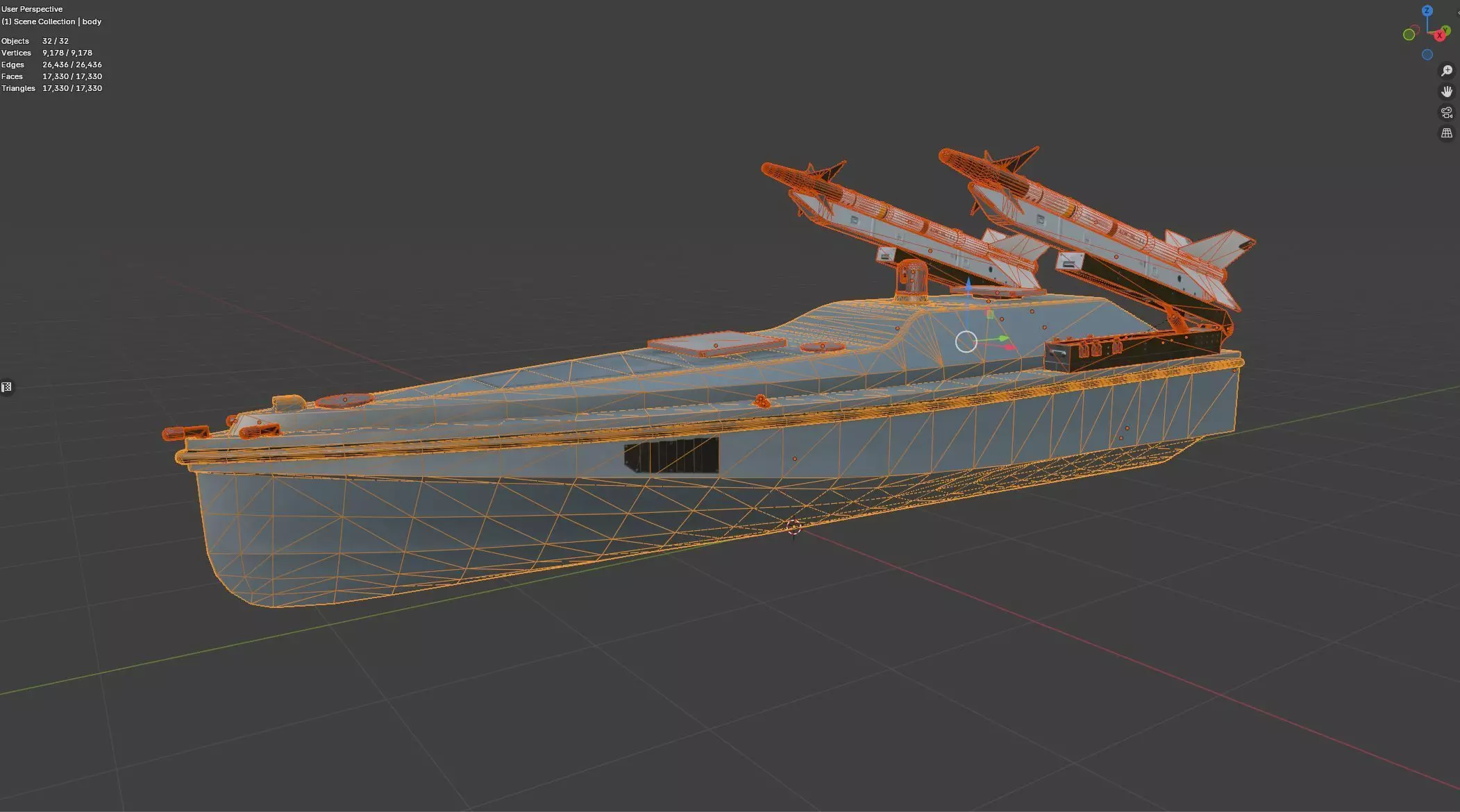The image size is (1460, 812).
Task: Click the Objects '32 / 32' statistic
Action: click(x=56, y=41)
